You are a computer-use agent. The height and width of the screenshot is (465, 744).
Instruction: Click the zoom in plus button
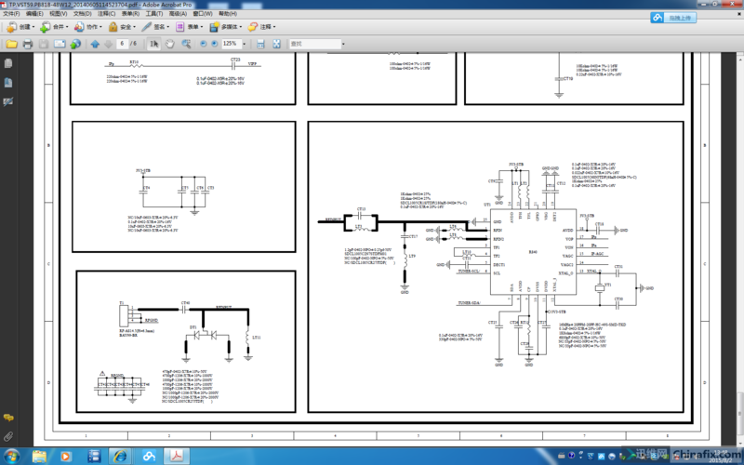[214, 44]
